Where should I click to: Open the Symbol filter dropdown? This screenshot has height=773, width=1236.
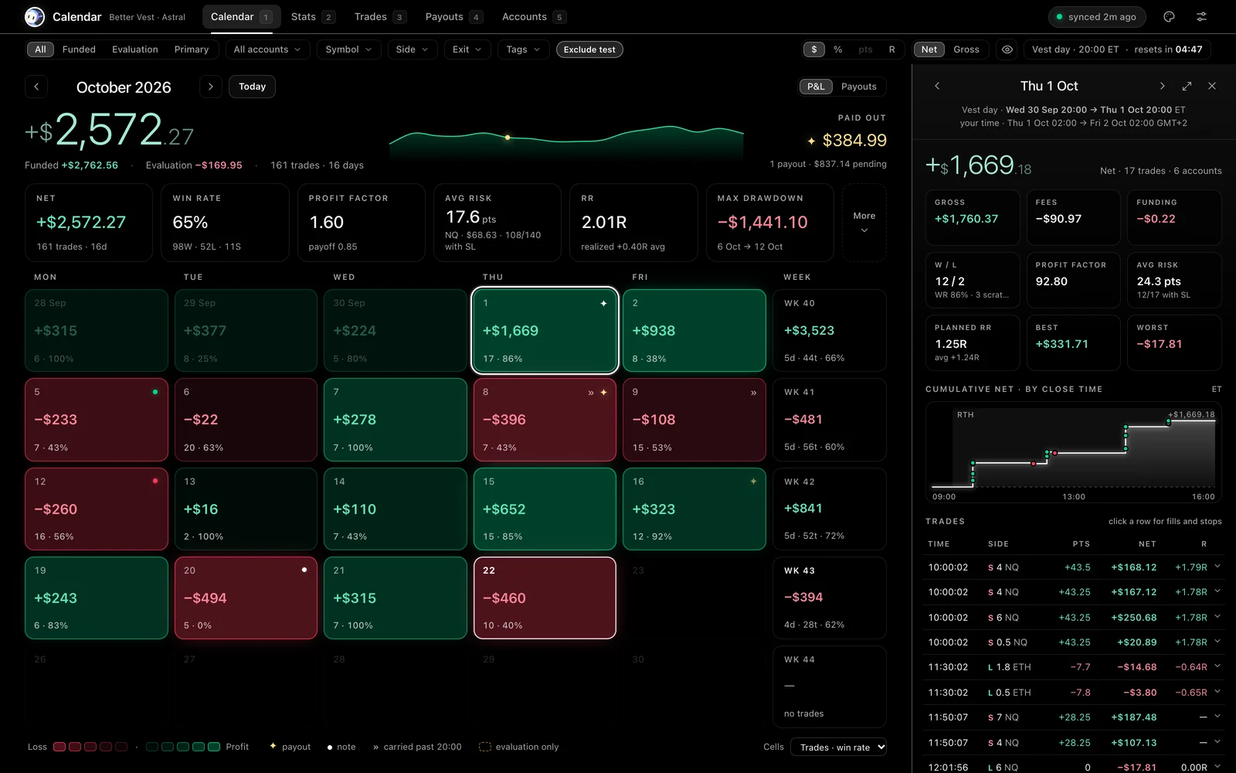(348, 49)
